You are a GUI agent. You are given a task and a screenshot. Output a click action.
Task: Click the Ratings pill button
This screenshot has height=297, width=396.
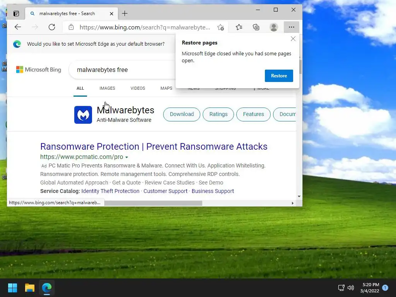click(x=218, y=114)
